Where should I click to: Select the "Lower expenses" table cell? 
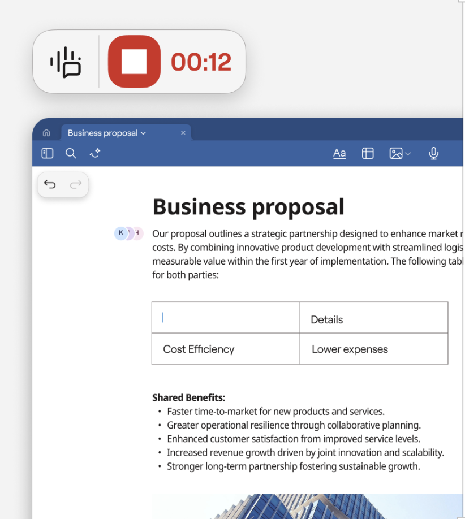pyautogui.click(x=374, y=348)
